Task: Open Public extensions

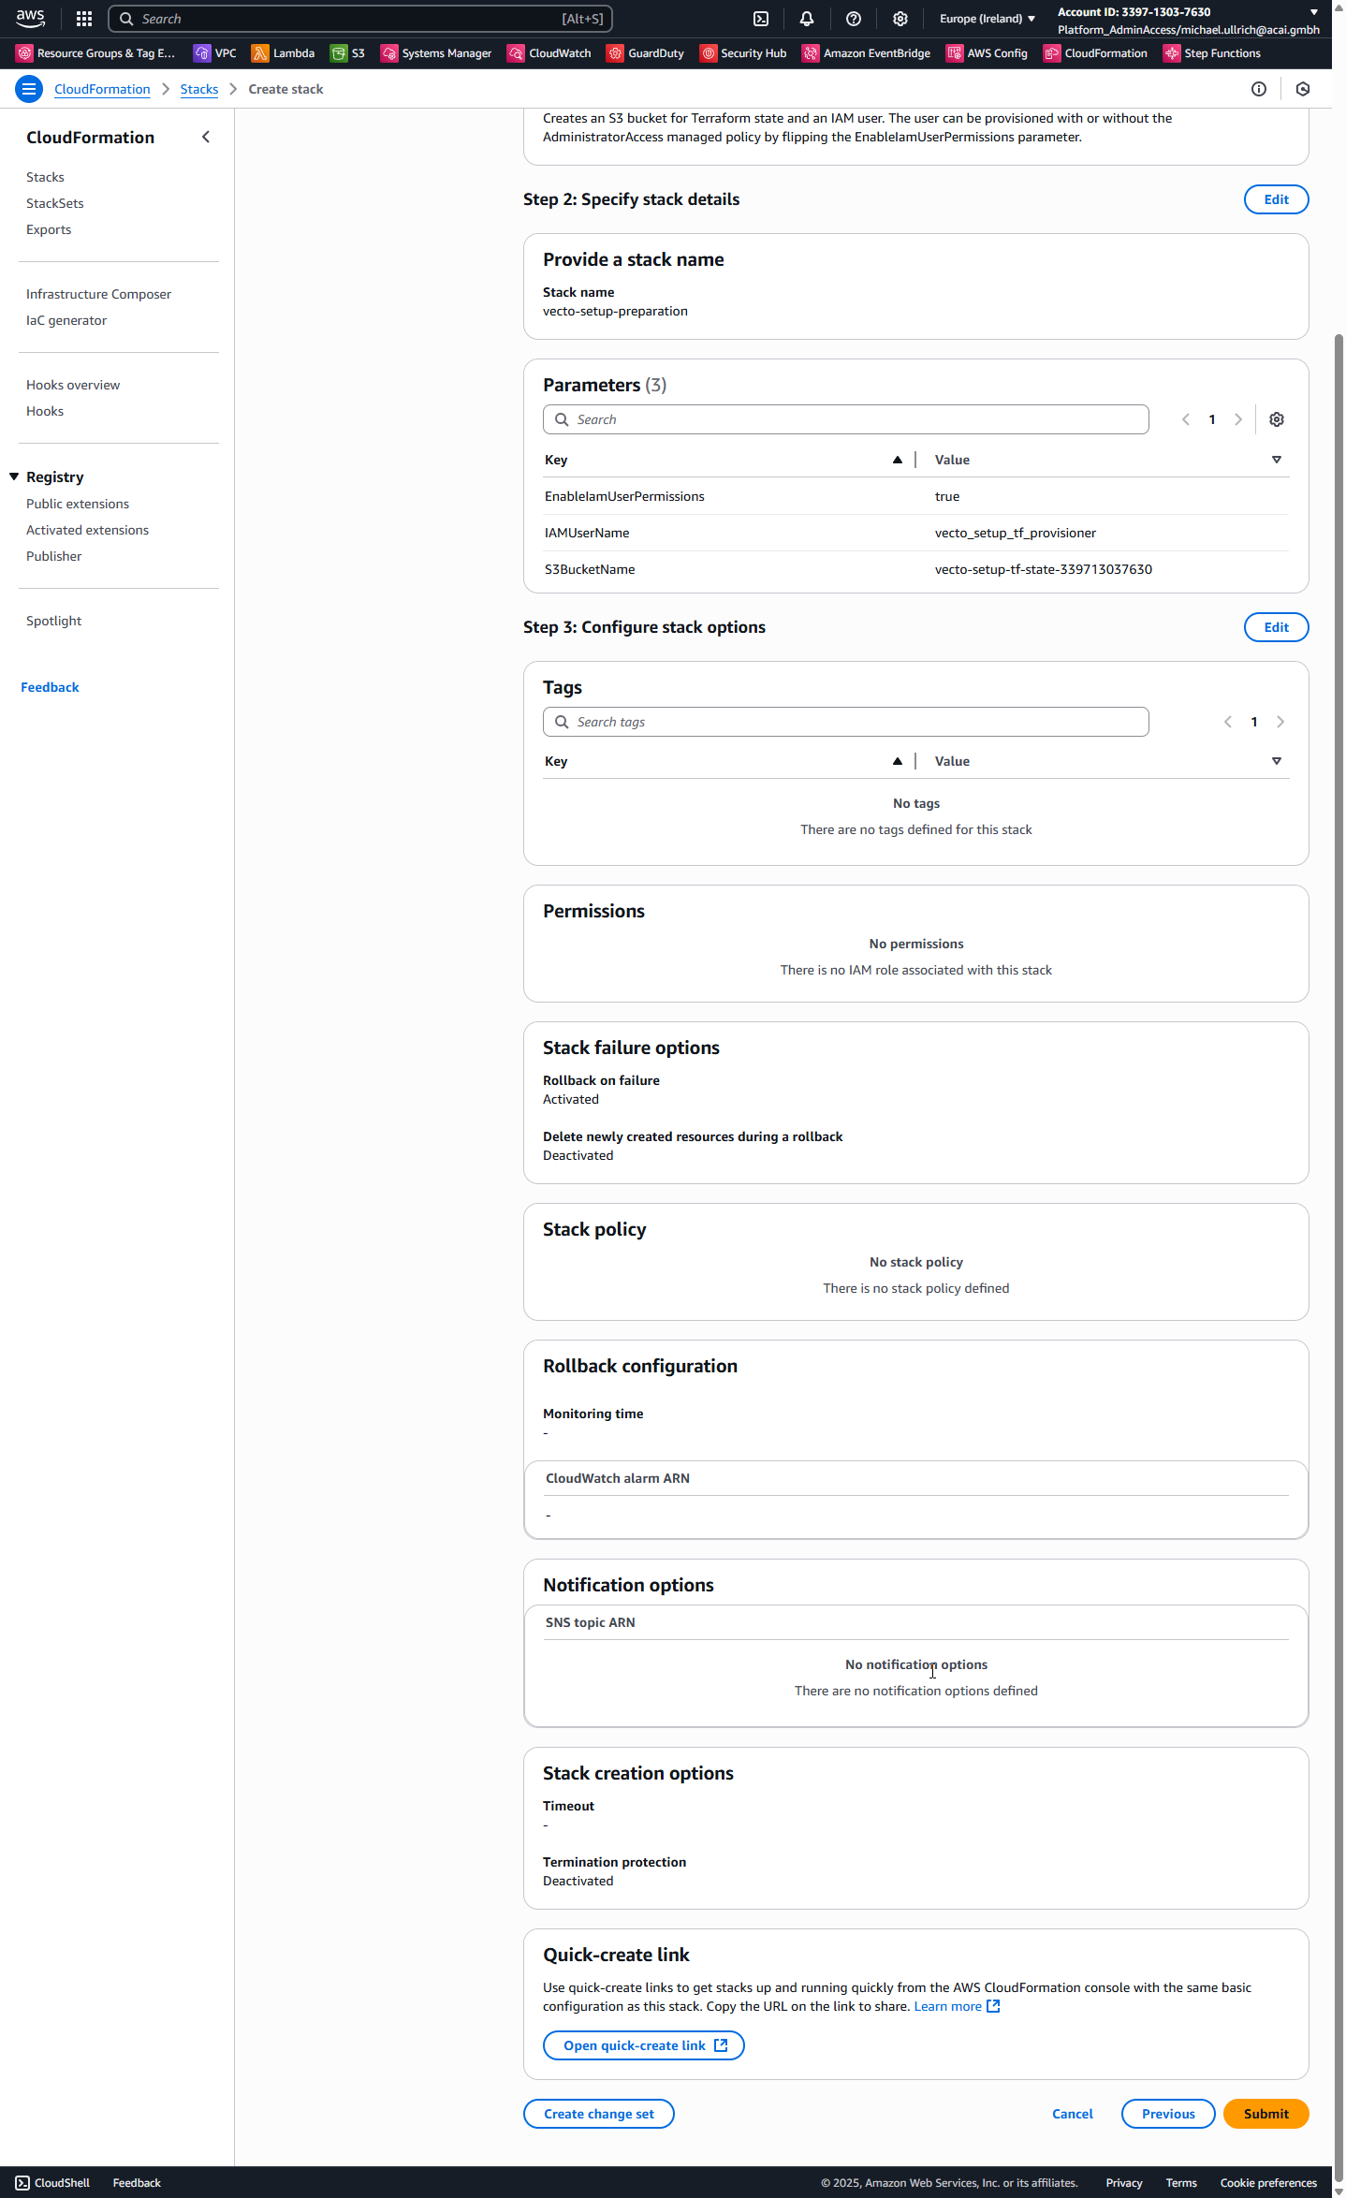Action: click(78, 504)
